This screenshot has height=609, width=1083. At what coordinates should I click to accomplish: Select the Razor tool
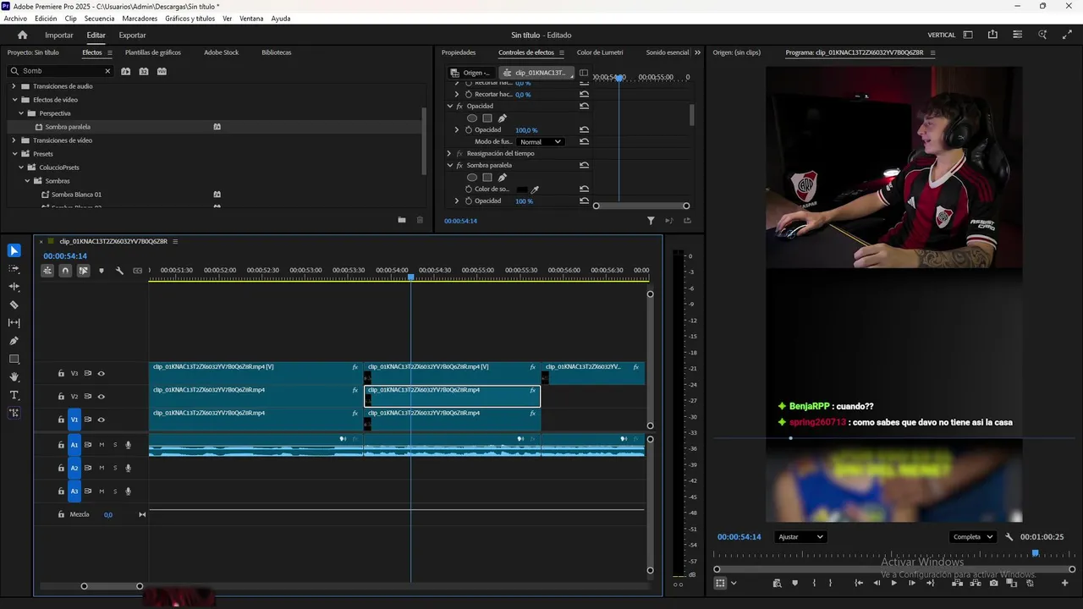pos(14,304)
